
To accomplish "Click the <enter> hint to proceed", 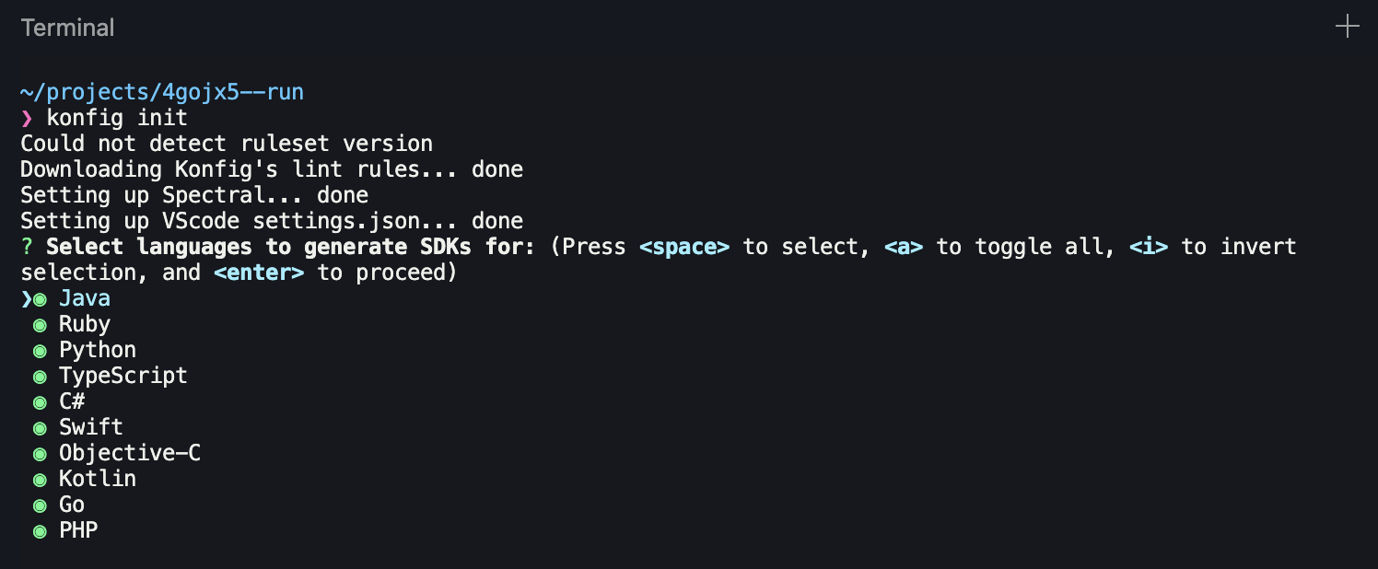I will coord(258,272).
